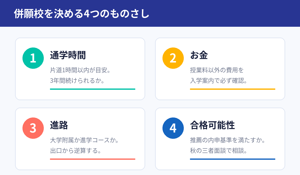
Task: Click the teal underline bar under 通学時間
Action: tap(92, 89)
